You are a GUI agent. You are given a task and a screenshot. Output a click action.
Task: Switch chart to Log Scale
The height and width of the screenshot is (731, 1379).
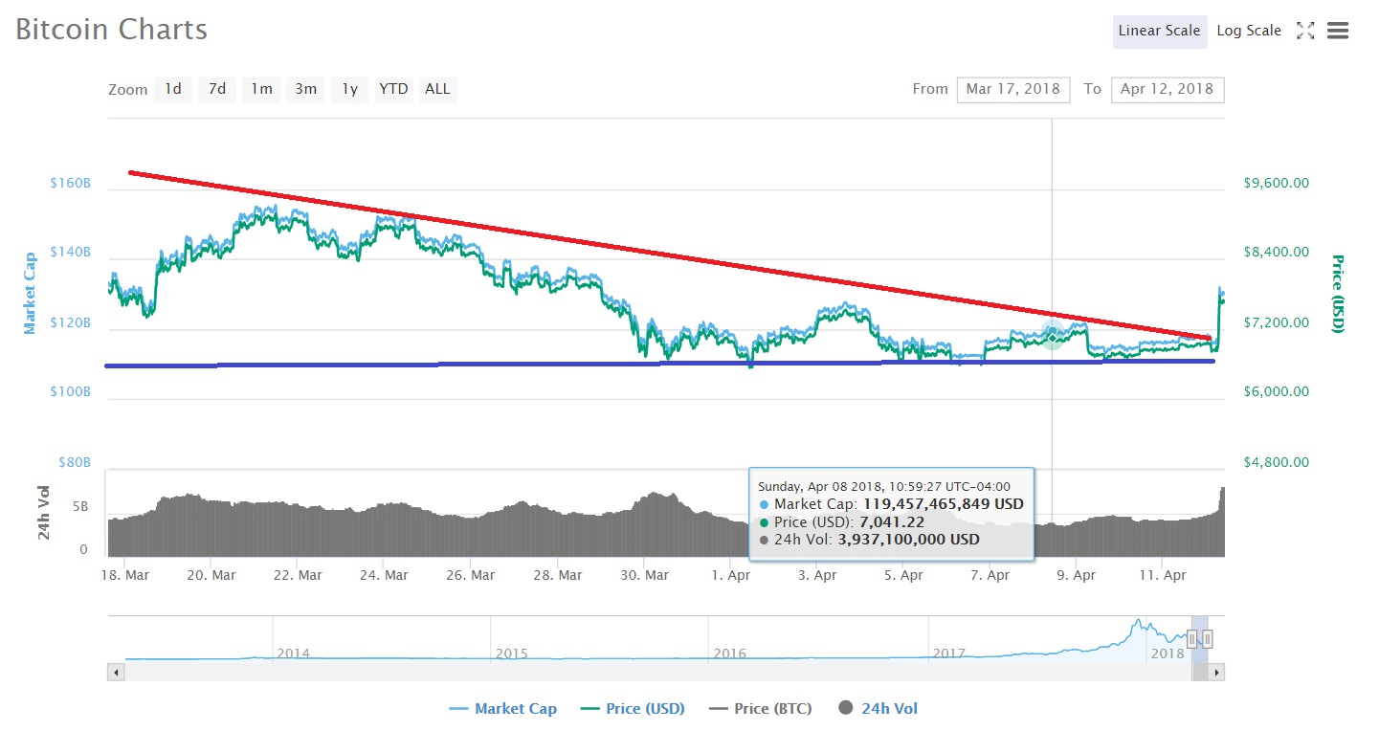[1249, 31]
